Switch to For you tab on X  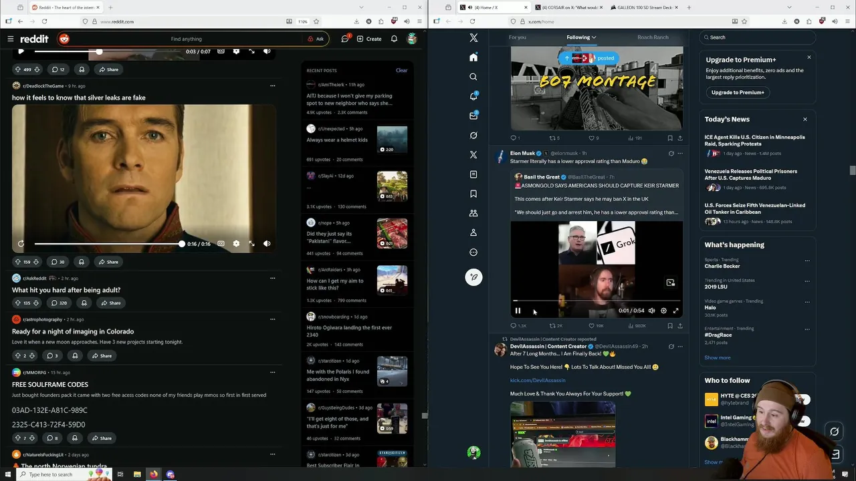pyautogui.click(x=518, y=37)
